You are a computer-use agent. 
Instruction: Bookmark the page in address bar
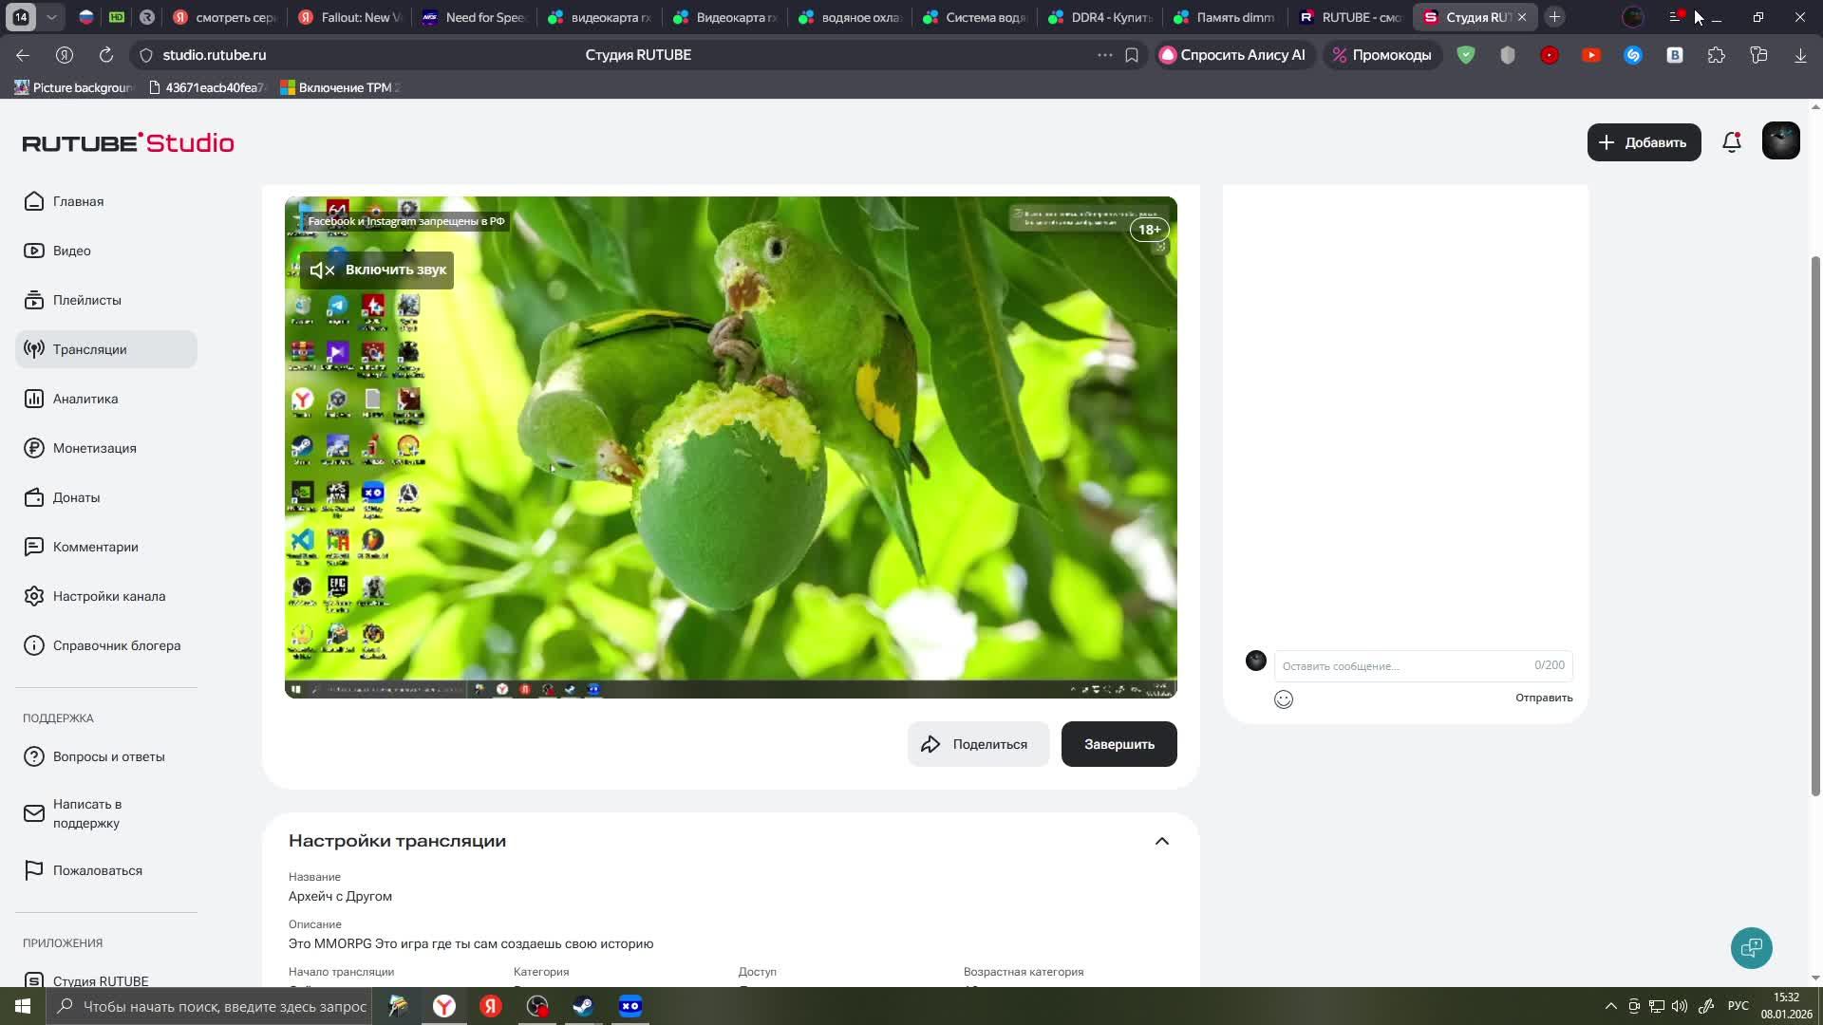pyautogui.click(x=1132, y=55)
